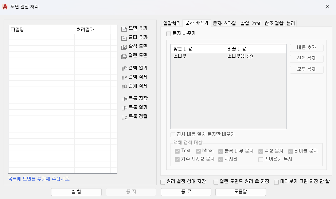Click the 모두 삭제 button
The height and width of the screenshot is (199, 336).
[306, 69]
